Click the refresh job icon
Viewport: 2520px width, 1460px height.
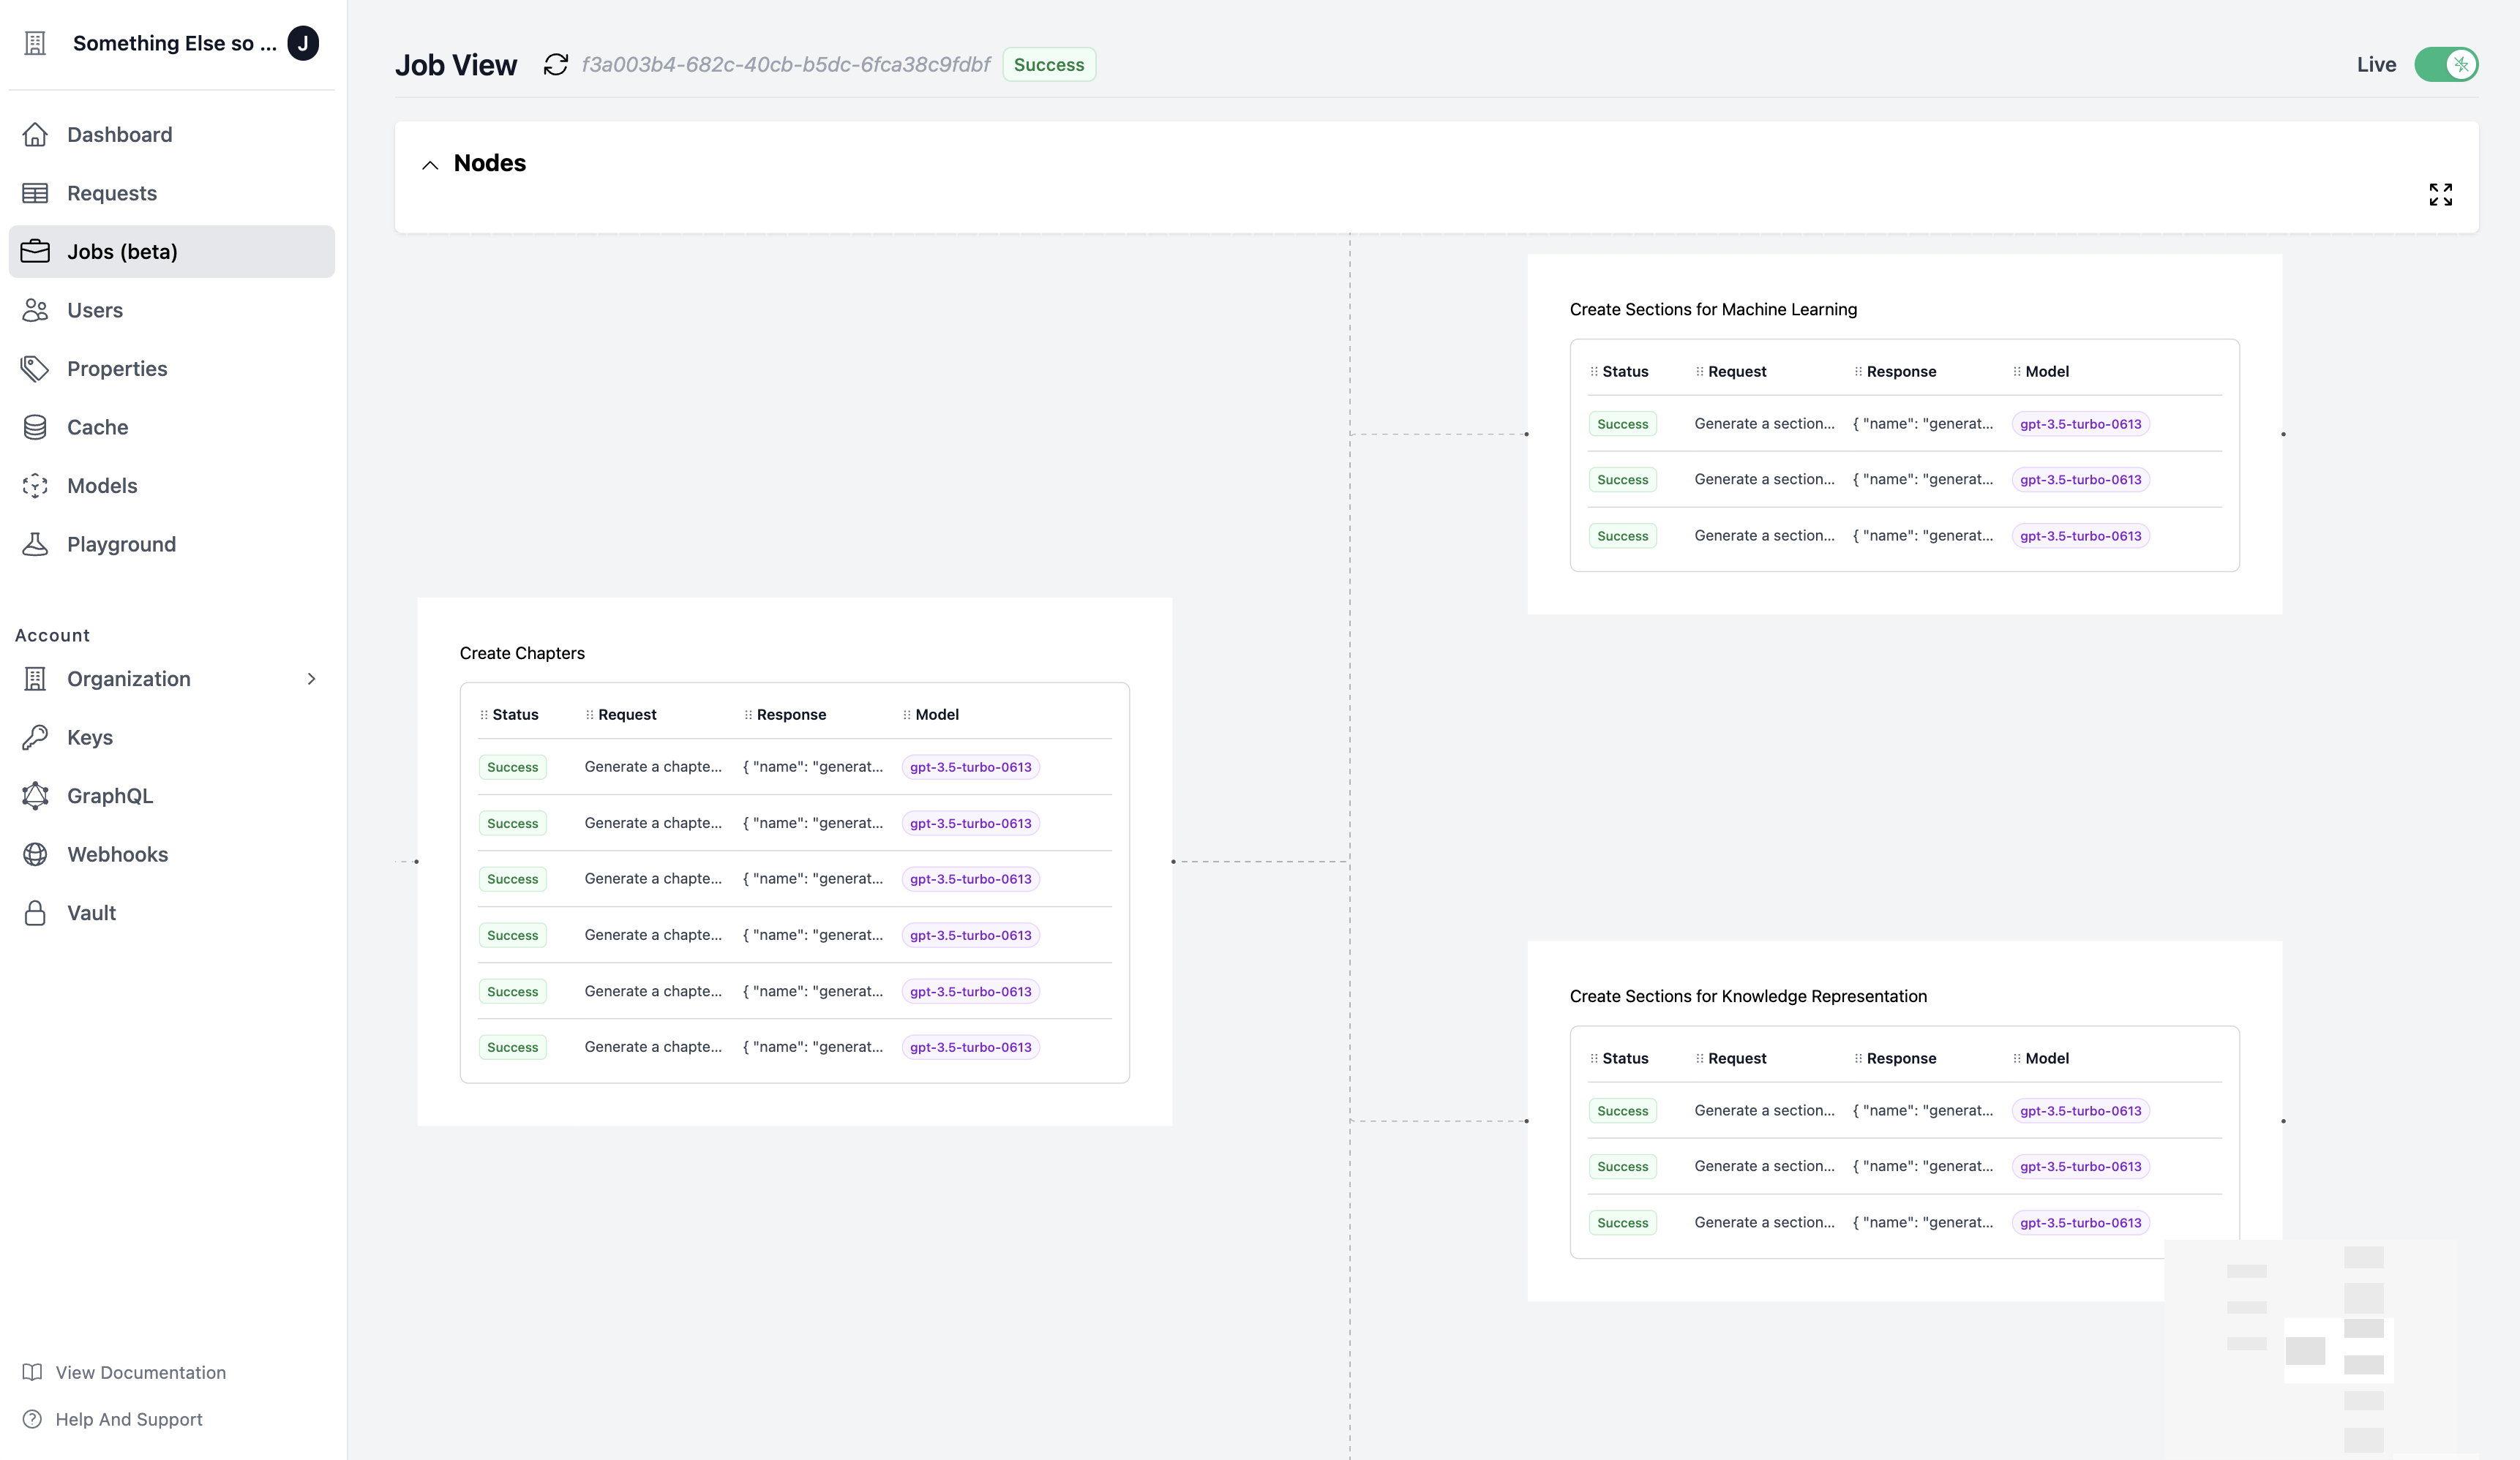pos(555,65)
